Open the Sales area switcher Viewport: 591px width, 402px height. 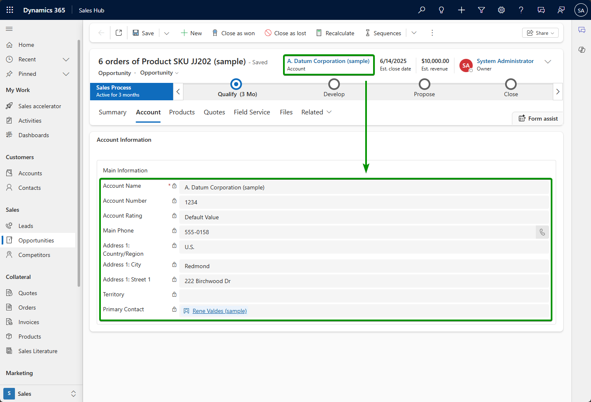point(40,394)
